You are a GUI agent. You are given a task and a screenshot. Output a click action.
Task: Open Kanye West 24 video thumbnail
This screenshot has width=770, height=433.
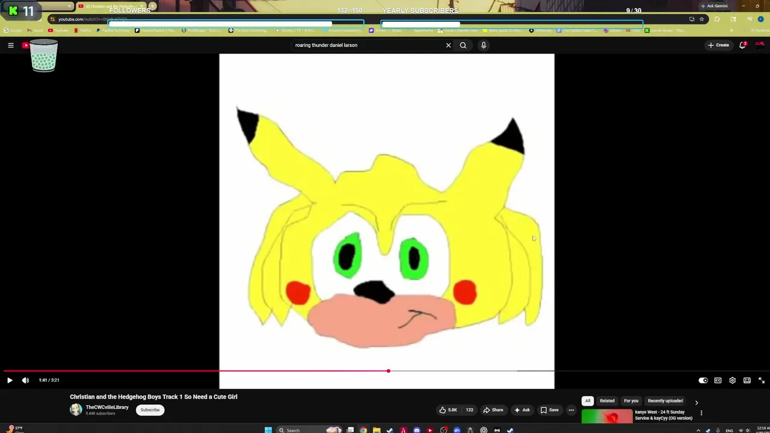(x=607, y=417)
